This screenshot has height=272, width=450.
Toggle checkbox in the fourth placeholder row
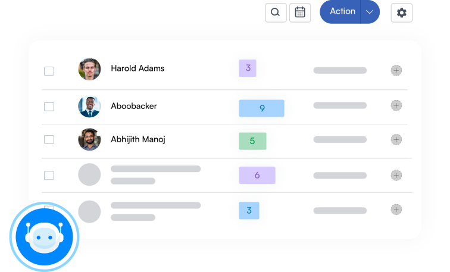(x=49, y=176)
